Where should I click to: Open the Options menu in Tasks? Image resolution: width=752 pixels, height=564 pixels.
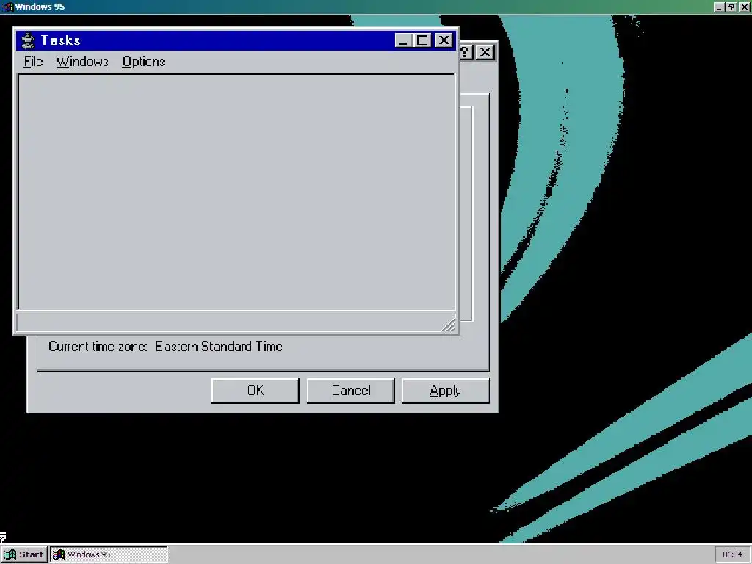pyautogui.click(x=143, y=62)
